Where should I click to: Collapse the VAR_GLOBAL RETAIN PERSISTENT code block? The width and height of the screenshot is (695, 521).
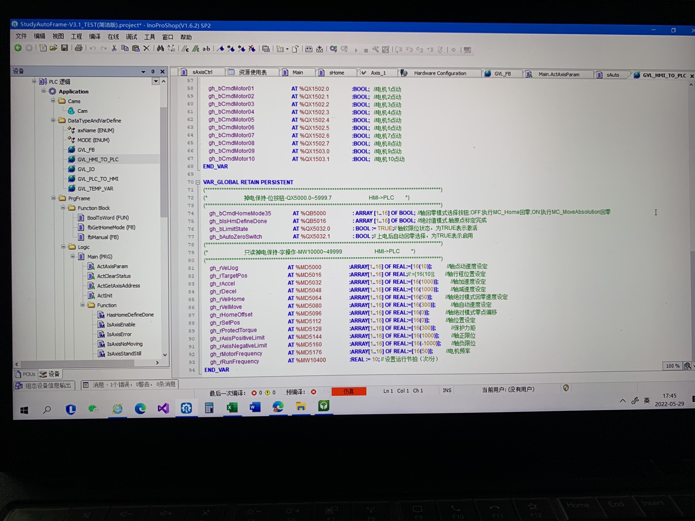click(198, 182)
